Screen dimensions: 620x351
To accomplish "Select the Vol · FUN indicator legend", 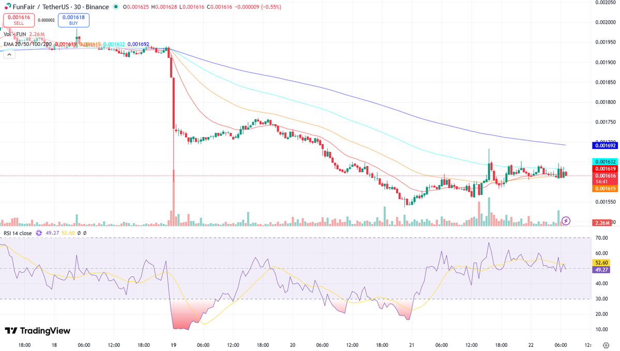I will (x=15, y=35).
